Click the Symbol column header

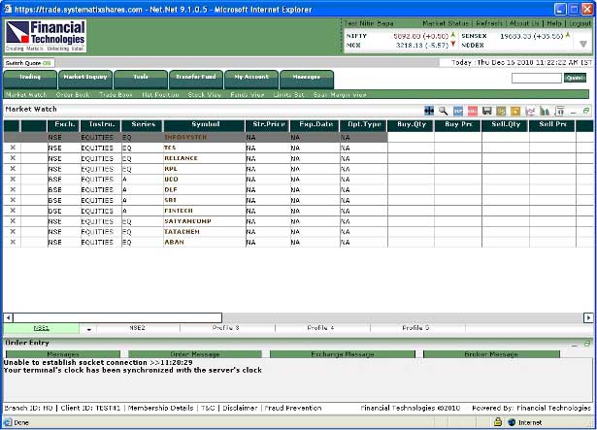(x=205, y=125)
